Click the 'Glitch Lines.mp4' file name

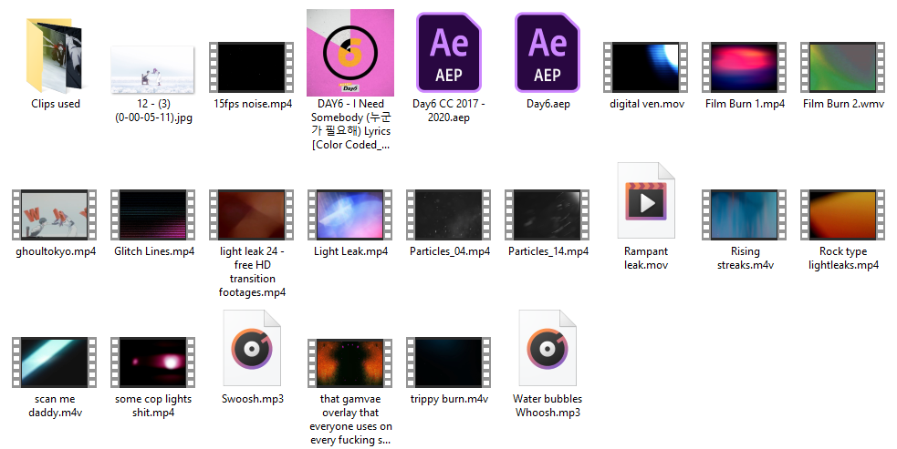tap(154, 251)
